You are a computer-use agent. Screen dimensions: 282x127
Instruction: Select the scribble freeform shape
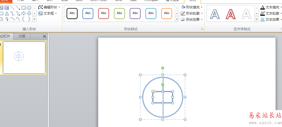click(7, 19)
